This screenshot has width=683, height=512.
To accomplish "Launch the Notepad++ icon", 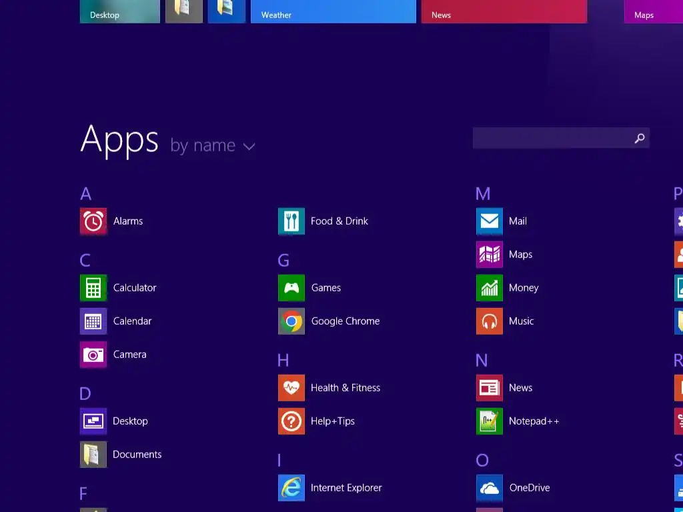I will 490,421.
